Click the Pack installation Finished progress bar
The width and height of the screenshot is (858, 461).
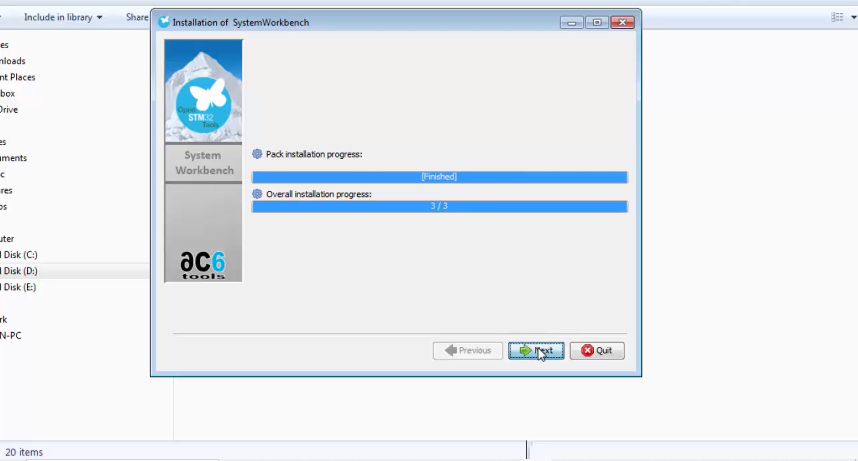[440, 177]
